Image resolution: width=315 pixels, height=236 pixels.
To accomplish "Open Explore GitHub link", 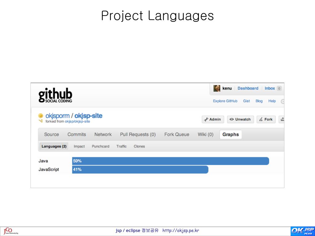I will click(225, 101).
